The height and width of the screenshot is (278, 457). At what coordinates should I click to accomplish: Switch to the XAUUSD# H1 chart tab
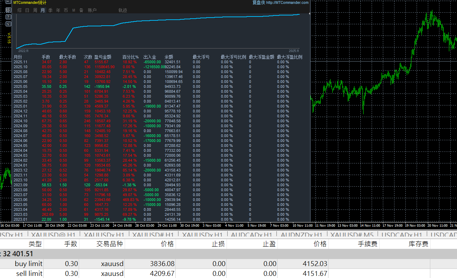point(153,235)
